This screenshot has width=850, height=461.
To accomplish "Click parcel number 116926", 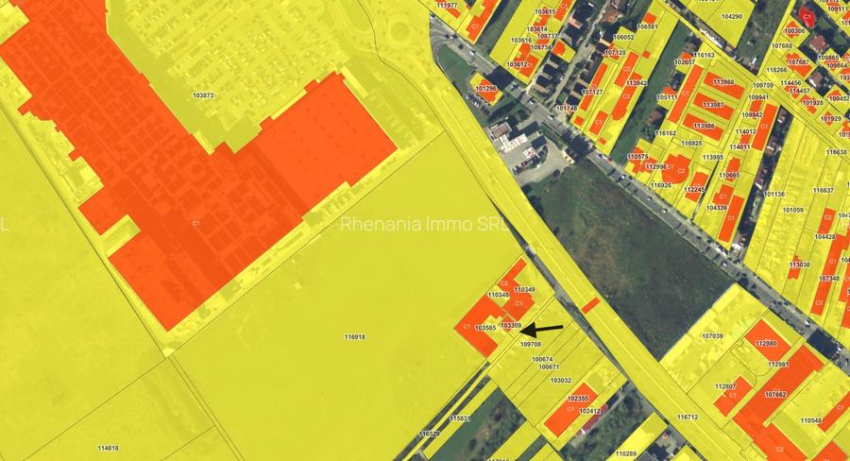I will (x=661, y=185).
